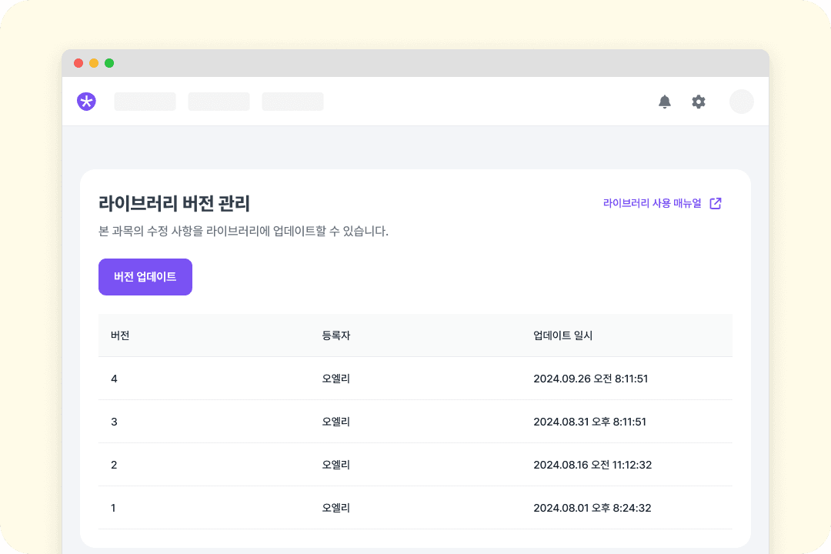Click date 2024.08.01 오후 8:24:32
The width and height of the screenshot is (831, 554).
point(592,508)
